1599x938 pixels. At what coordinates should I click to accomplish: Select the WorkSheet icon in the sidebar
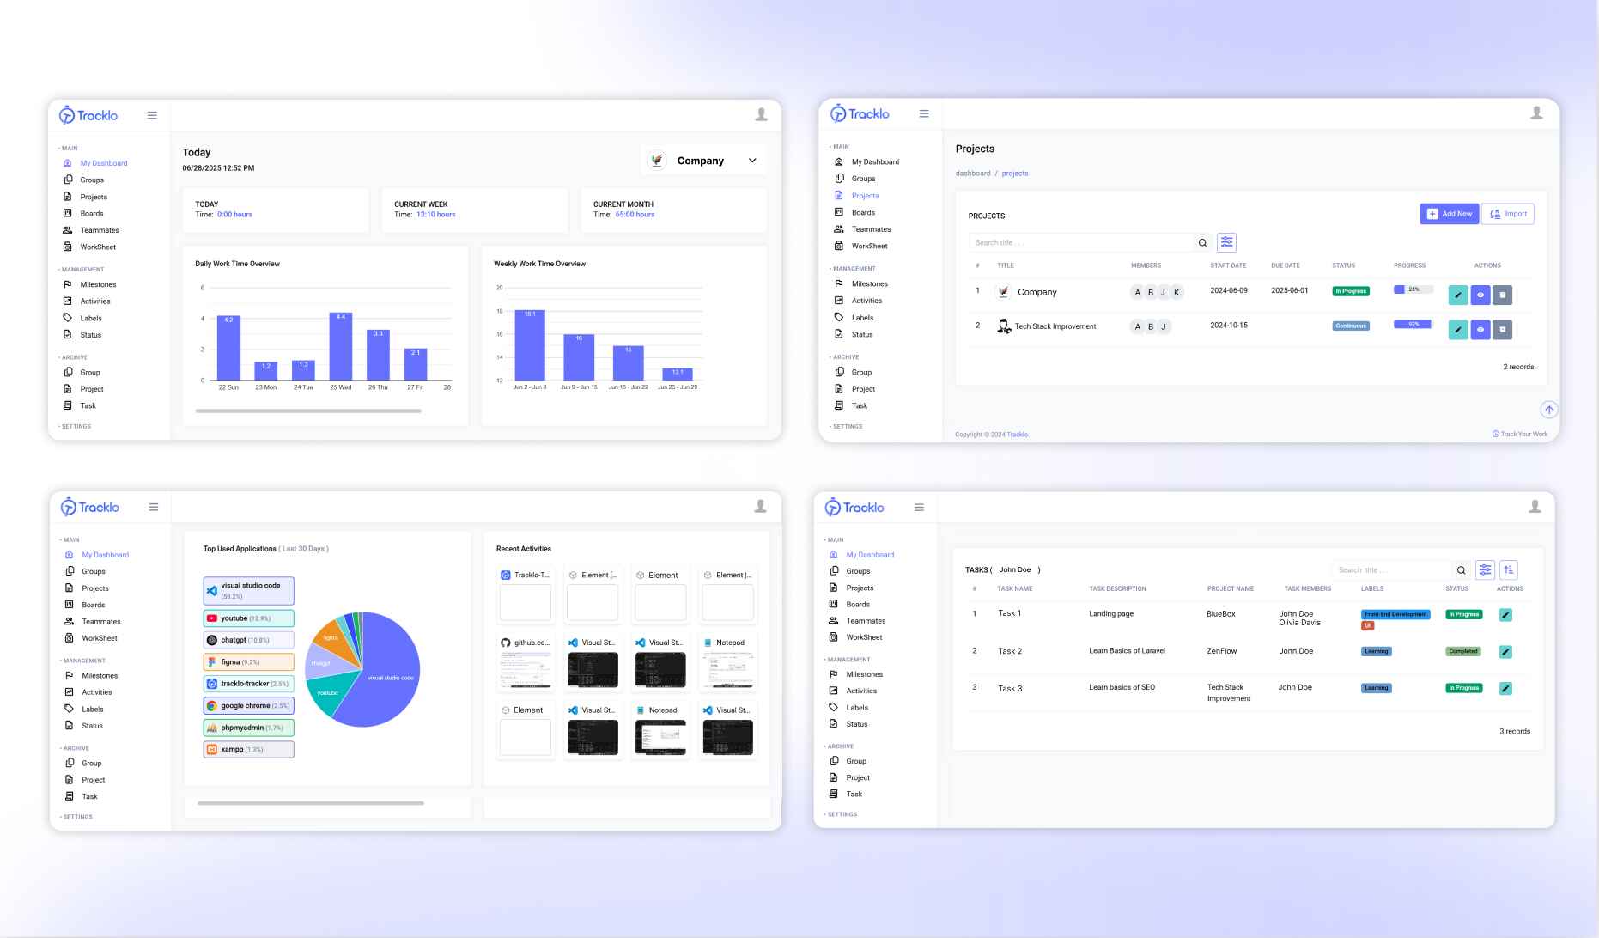[839, 246]
